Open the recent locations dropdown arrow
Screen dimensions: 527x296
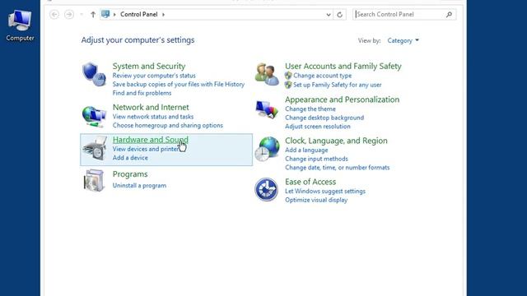(x=82, y=15)
